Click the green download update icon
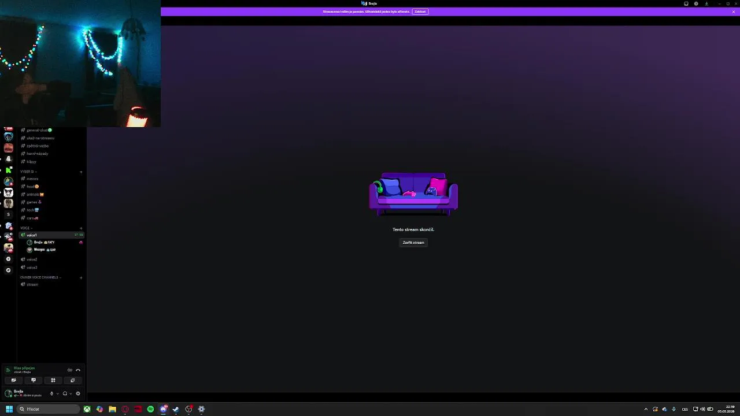The width and height of the screenshot is (740, 416). [x=706, y=3]
